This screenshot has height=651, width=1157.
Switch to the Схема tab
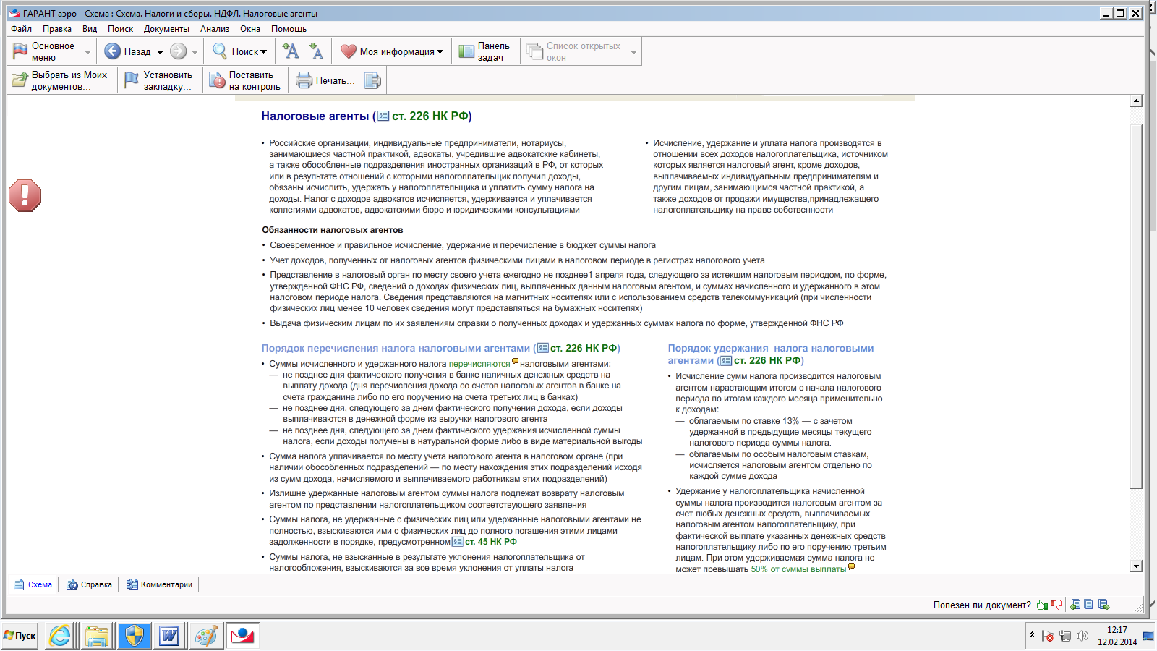click(33, 584)
